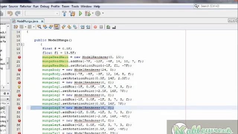This screenshot has width=238, height=134.
Task: Click mungaBody.setRotationPoint(0.0F, 14F, 2.0F) line
Action: point(86,79)
